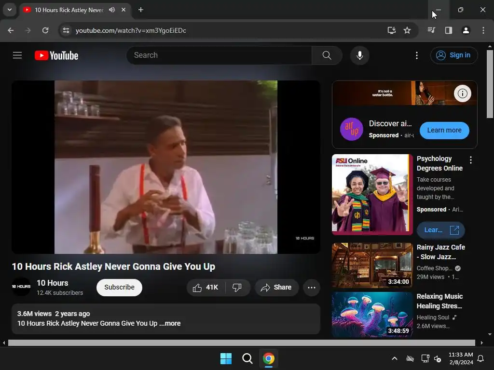Toggle Chrome side panel

coord(448,30)
